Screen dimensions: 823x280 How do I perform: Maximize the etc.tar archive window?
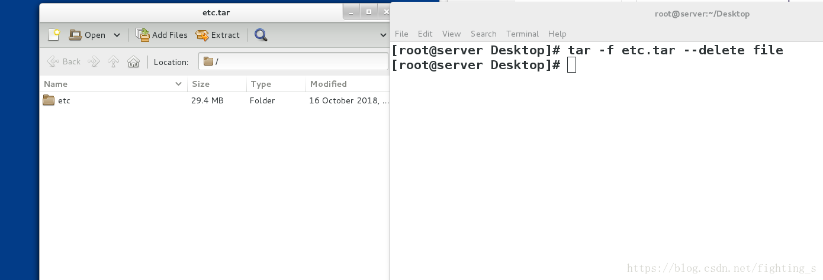tap(369, 12)
